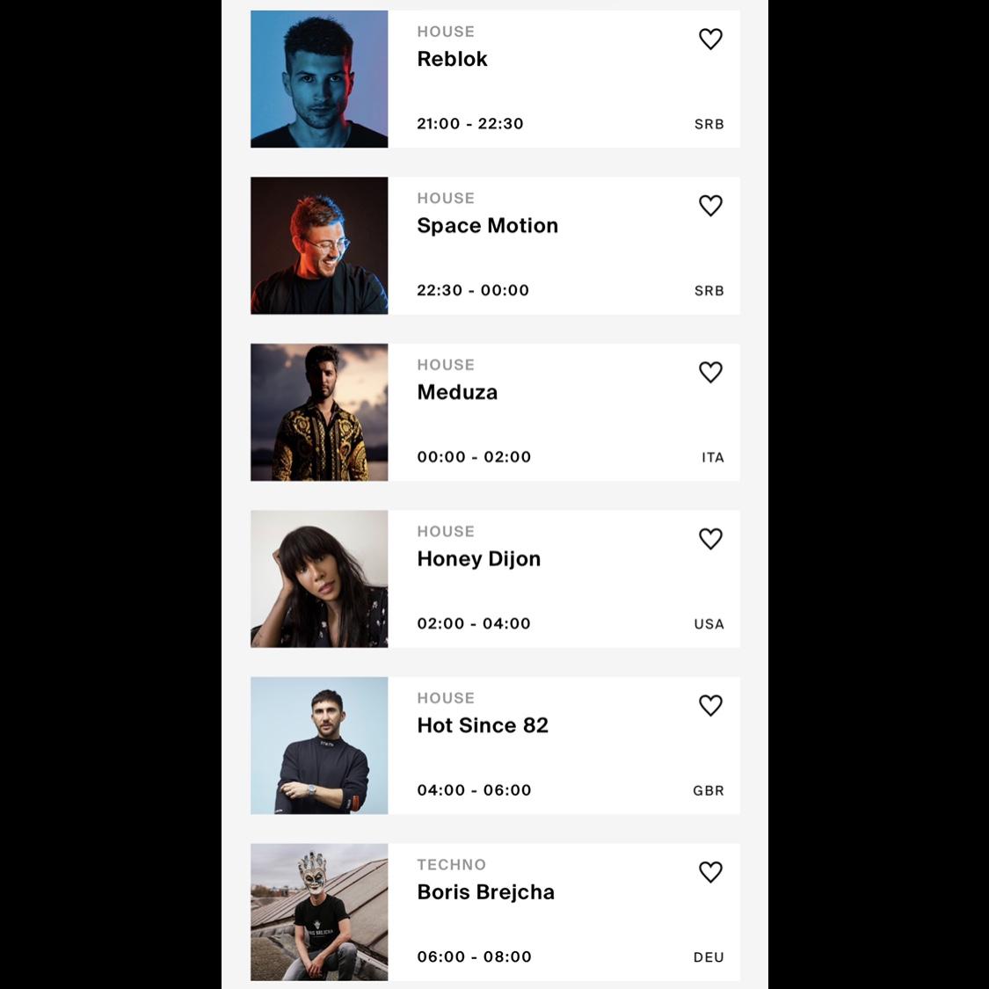Screen dimensions: 989x989
Task: Click the Hot Since 82 name
Action: pyautogui.click(x=483, y=725)
